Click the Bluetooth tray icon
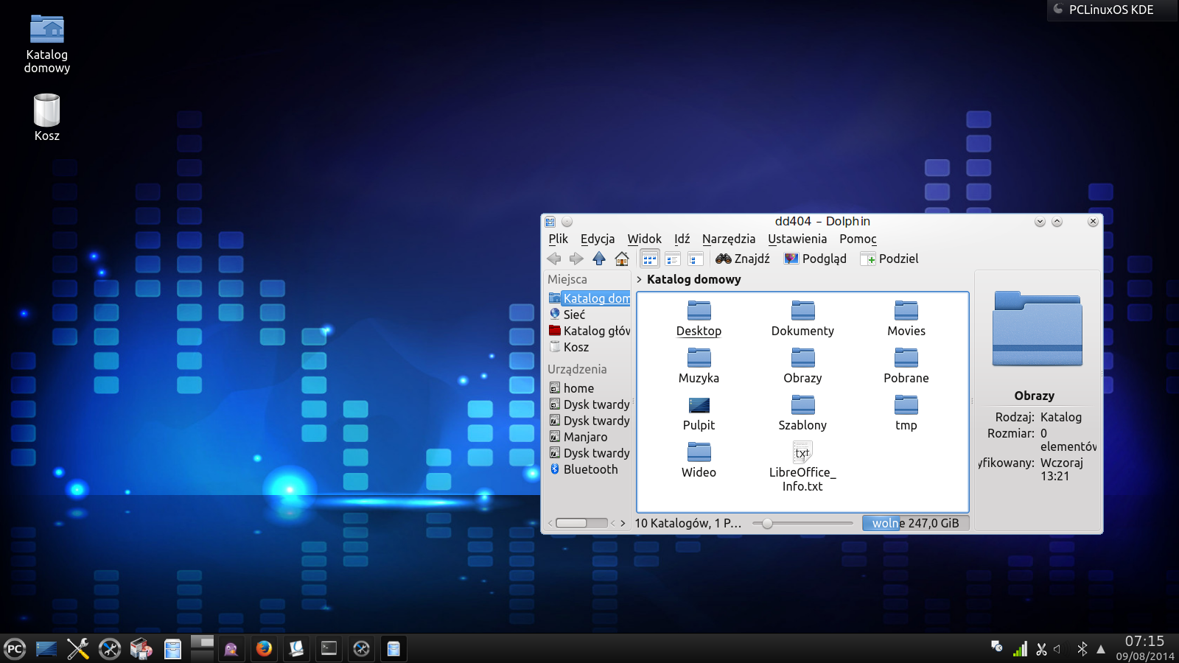Image resolution: width=1179 pixels, height=663 pixels. coord(1082,649)
